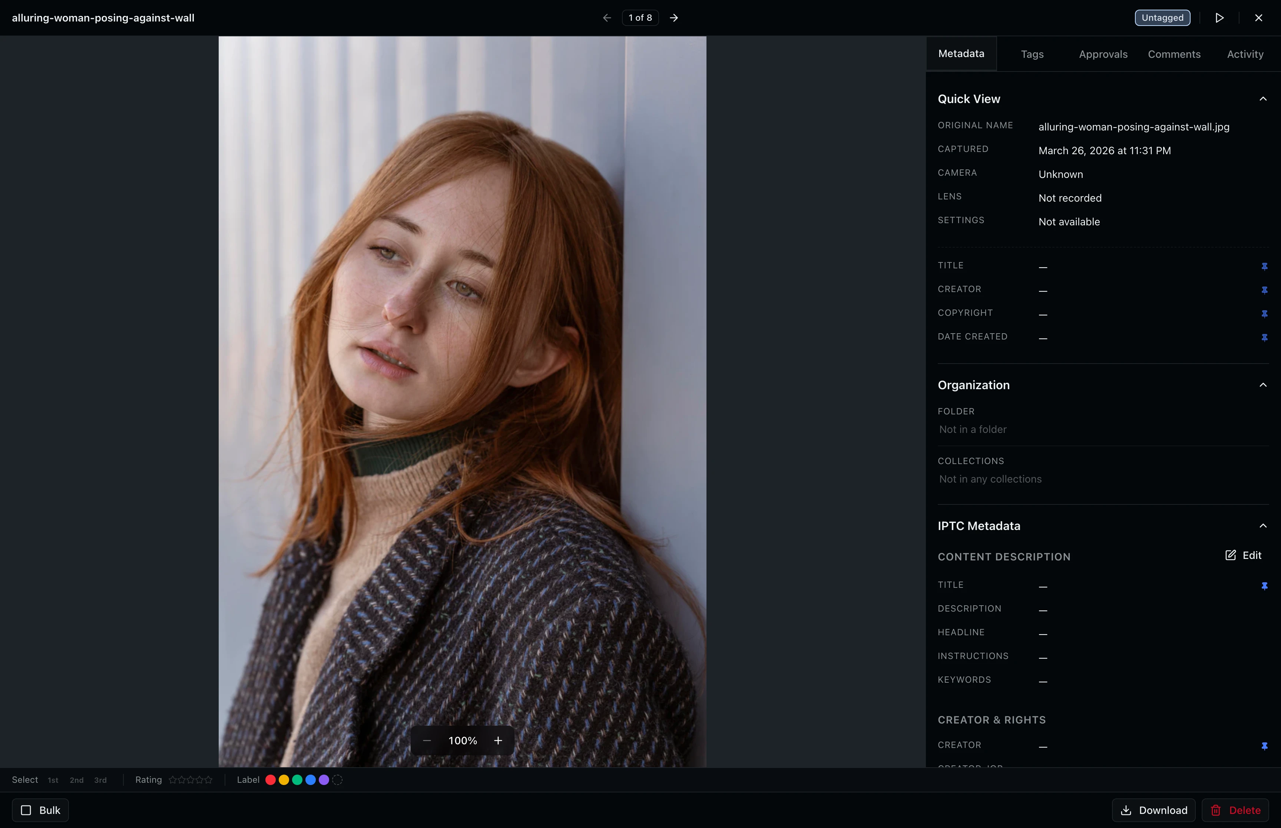1281x828 pixels.
Task: Unpin the Creator field pin
Action: [1264, 290]
